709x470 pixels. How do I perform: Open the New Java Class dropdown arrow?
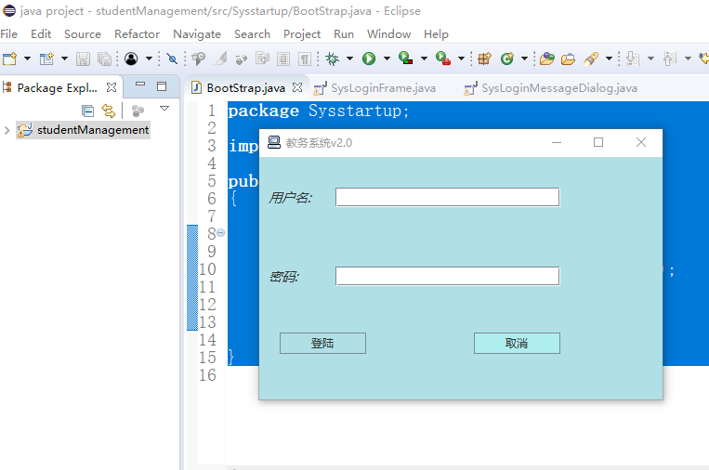(524, 59)
